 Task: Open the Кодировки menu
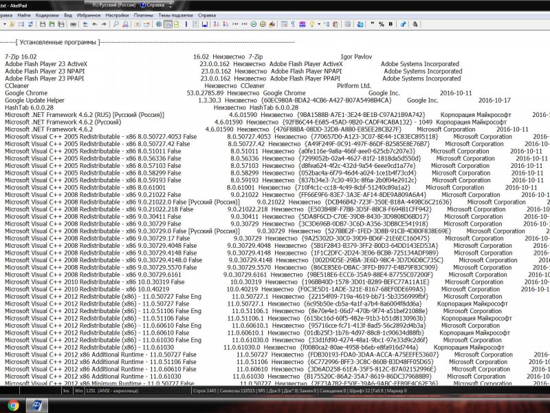click(47, 15)
